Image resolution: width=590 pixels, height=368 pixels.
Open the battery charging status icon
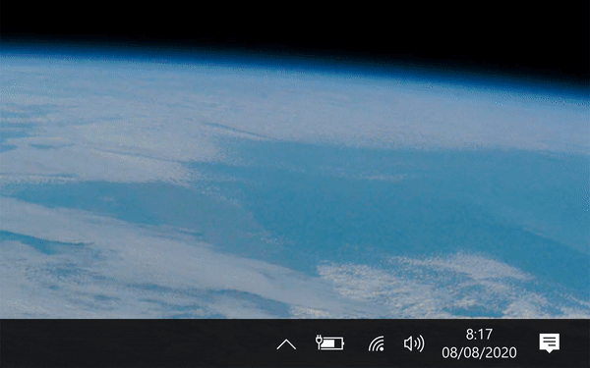(329, 342)
